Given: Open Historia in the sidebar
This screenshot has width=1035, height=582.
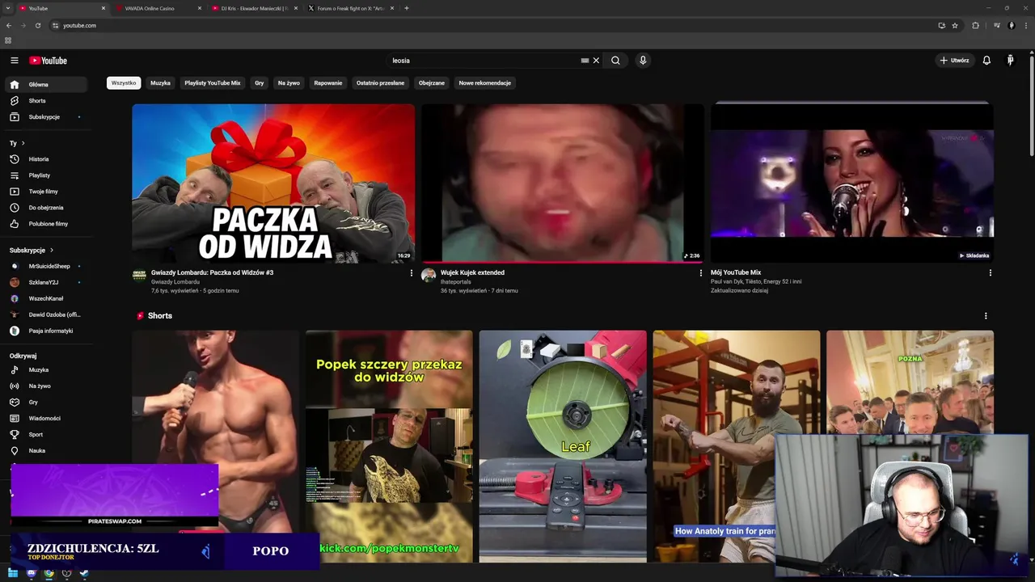Looking at the screenshot, I should (46, 159).
